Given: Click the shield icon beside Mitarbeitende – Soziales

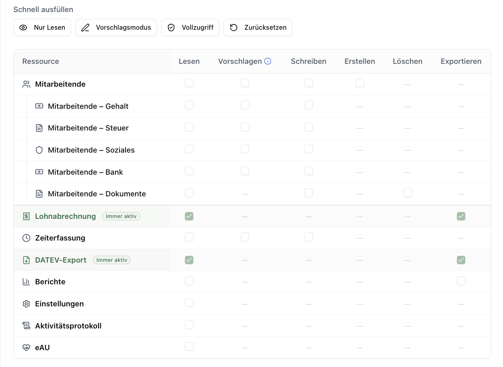Looking at the screenshot, I should coord(39,150).
